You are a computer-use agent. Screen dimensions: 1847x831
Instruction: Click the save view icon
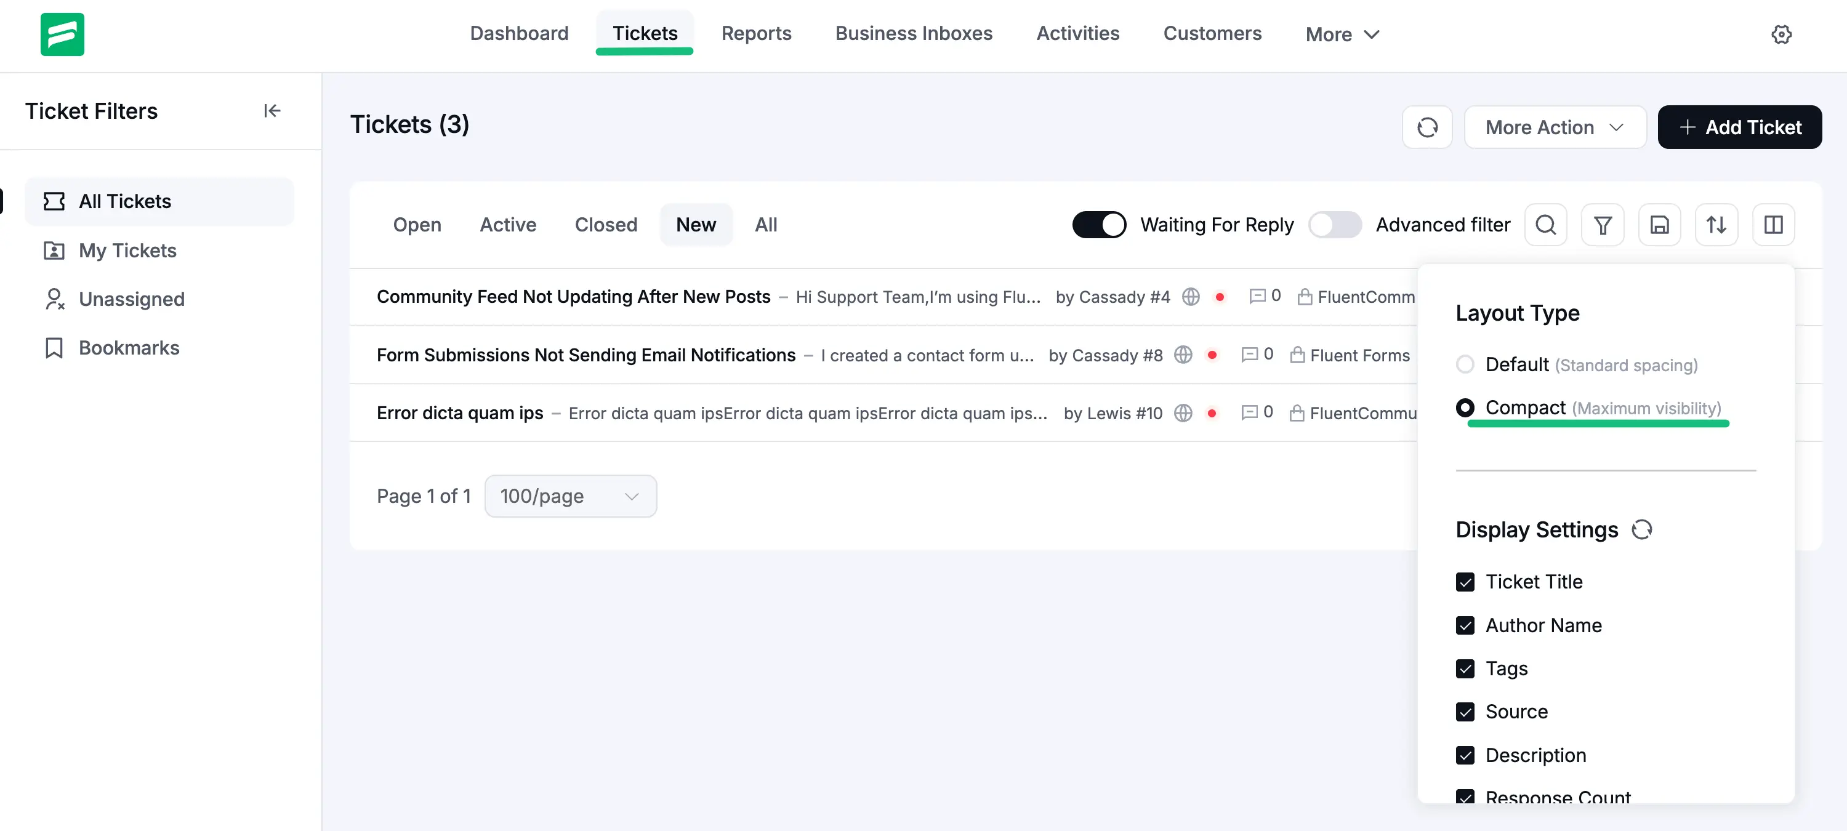[x=1660, y=225]
